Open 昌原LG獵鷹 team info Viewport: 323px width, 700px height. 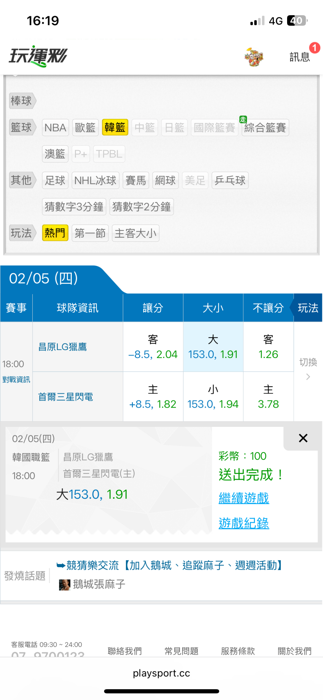[63, 347]
